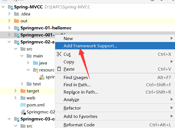
Task: Select the pom.xml file name
Action: click(x=36, y=105)
